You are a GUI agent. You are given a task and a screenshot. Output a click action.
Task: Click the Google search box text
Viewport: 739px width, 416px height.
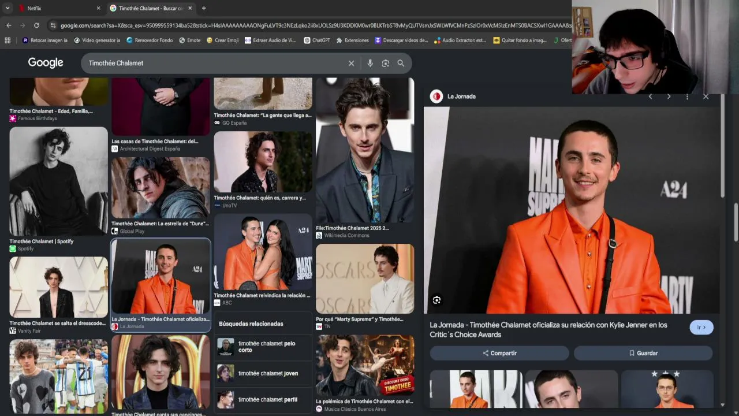[x=116, y=63]
